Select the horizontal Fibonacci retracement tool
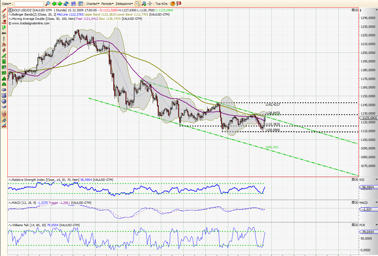The height and width of the screenshot is (256, 378). click(4, 62)
